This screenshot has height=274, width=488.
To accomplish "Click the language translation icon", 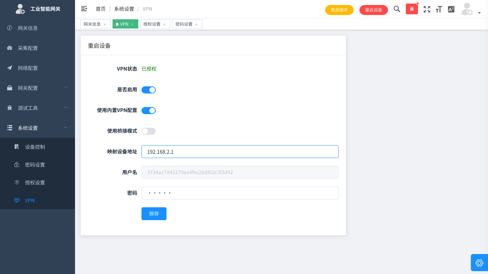I will click(x=451, y=10).
